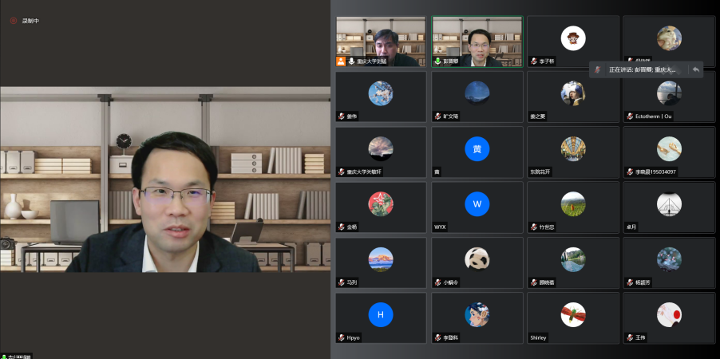
Task: Click the 黄 name label under the blue avatar
Action: (437, 172)
